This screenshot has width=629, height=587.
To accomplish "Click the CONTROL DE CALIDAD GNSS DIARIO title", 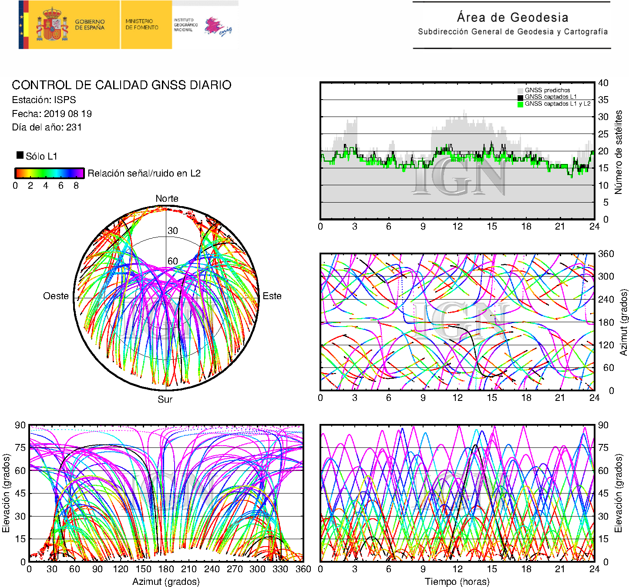I will [121, 85].
